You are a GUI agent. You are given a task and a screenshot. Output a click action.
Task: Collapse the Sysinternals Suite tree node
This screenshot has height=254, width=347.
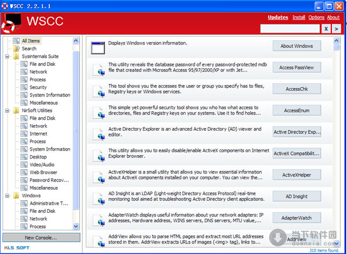click(x=7, y=57)
